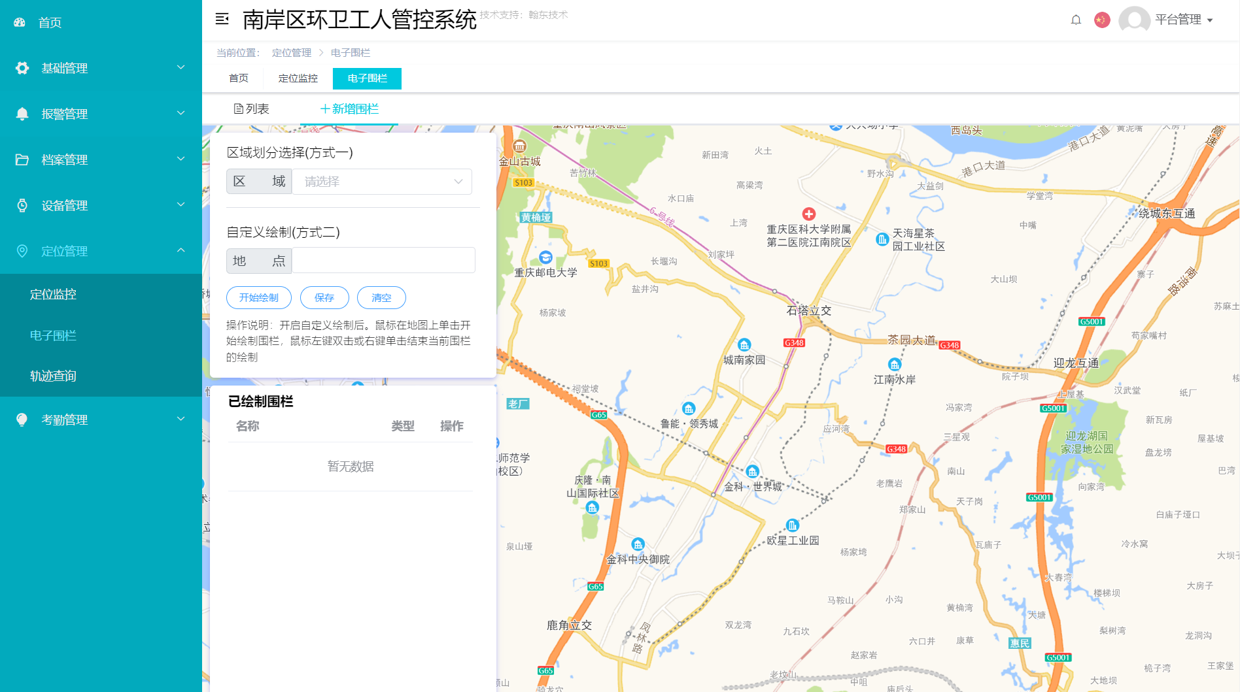Expand the 报警管理 menu chevron
Image resolution: width=1240 pixels, height=692 pixels.
(x=181, y=113)
